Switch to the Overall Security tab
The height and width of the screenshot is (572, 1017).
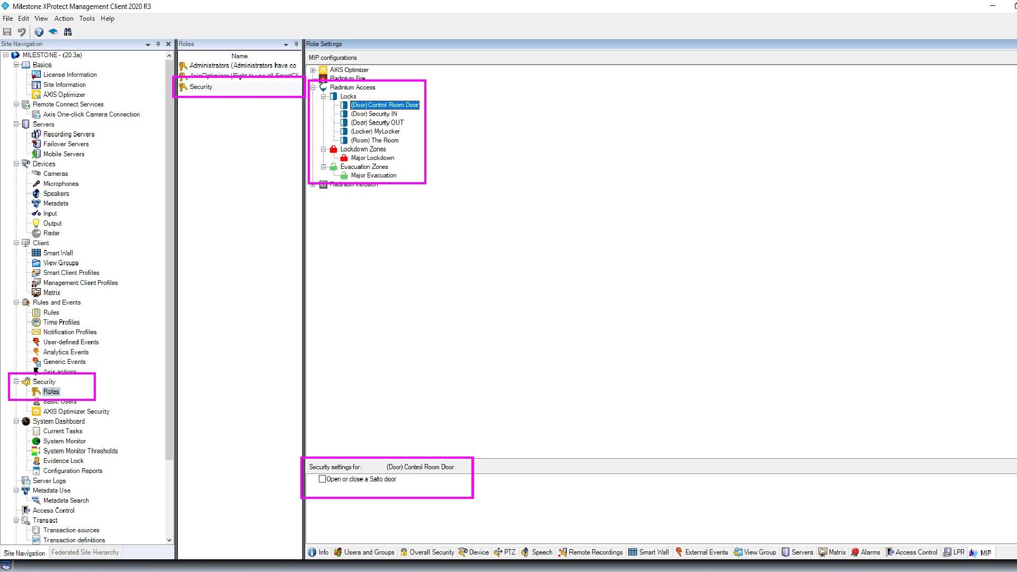[427, 552]
